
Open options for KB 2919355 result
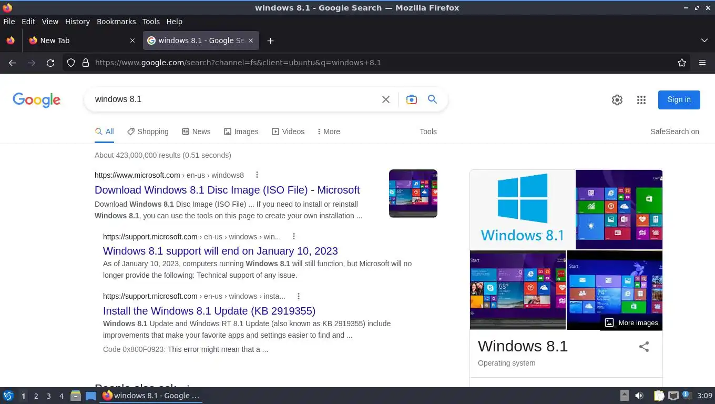click(299, 296)
